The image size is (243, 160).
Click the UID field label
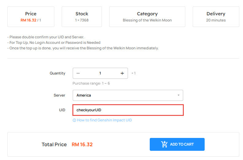click(x=62, y=110)
